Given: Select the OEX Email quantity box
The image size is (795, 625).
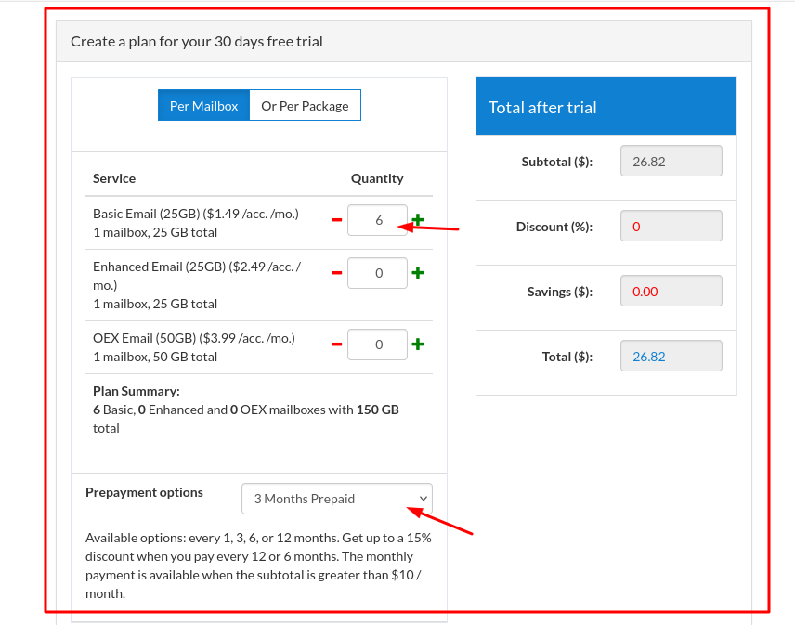Looking at the screenshot, I should (x=377, y=345).
